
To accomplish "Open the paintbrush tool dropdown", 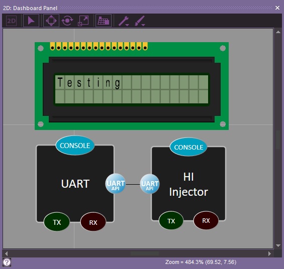I will tap(140, 21).
